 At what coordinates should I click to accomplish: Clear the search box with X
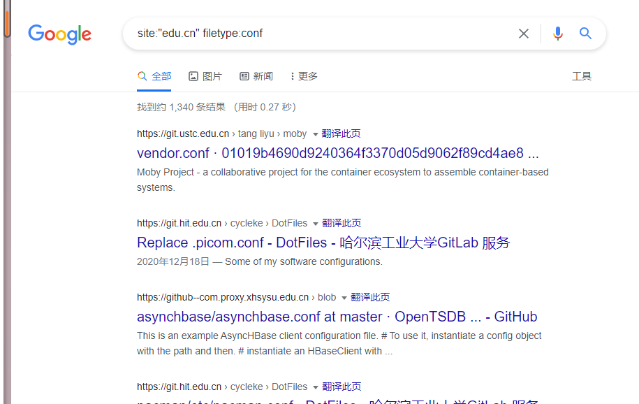pyautogui.click(x=524, y=34)
